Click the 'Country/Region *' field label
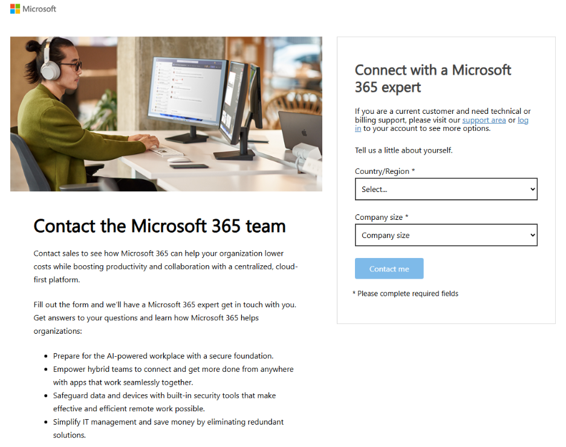566x447 pixels. coord(385,171)
